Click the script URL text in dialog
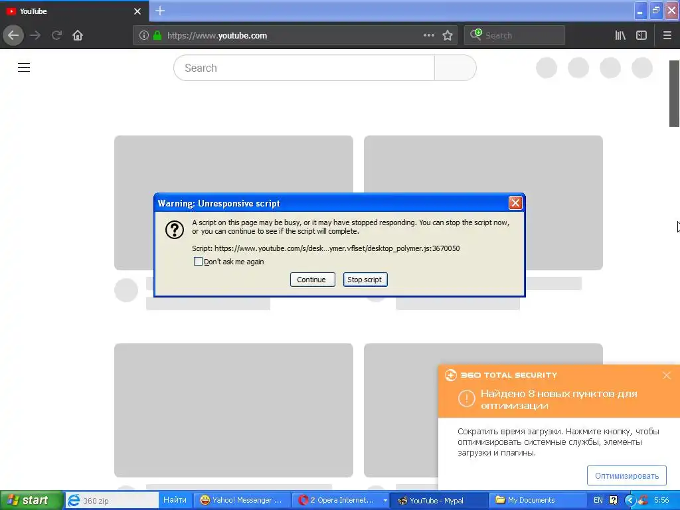680x510 pixels. pos(337,248)
